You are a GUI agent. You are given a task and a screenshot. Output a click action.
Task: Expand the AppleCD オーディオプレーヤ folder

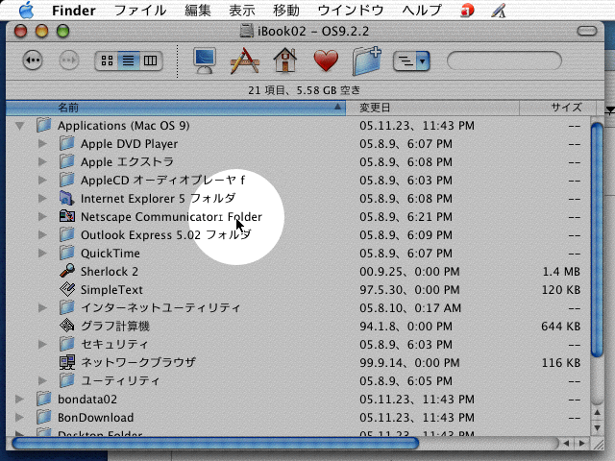click(42, 181)
